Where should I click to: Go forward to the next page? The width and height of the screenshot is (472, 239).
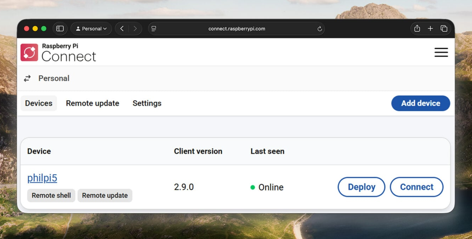pos(135,29)
